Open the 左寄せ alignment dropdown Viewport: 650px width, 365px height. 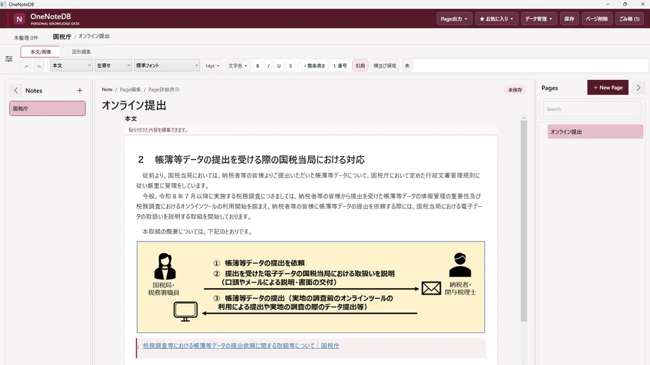pyautogui.click(x=113, y=66)
